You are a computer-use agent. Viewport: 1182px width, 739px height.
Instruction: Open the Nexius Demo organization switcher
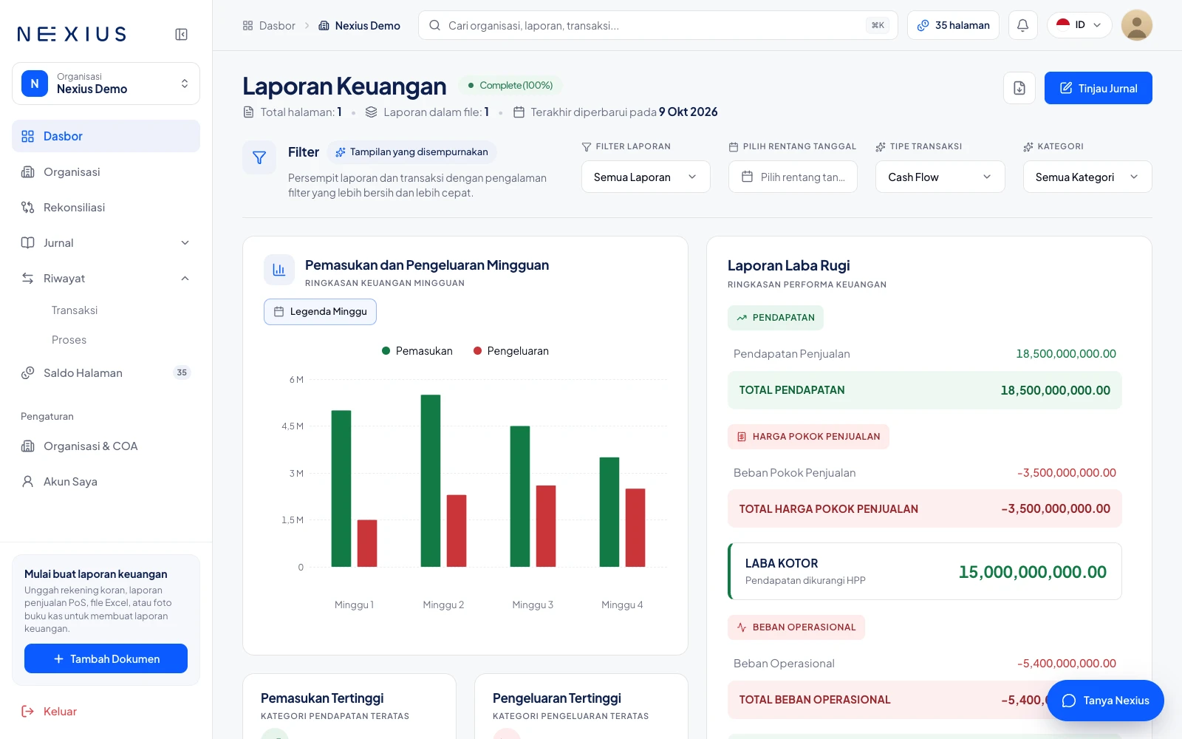click(x=106, y=84)
